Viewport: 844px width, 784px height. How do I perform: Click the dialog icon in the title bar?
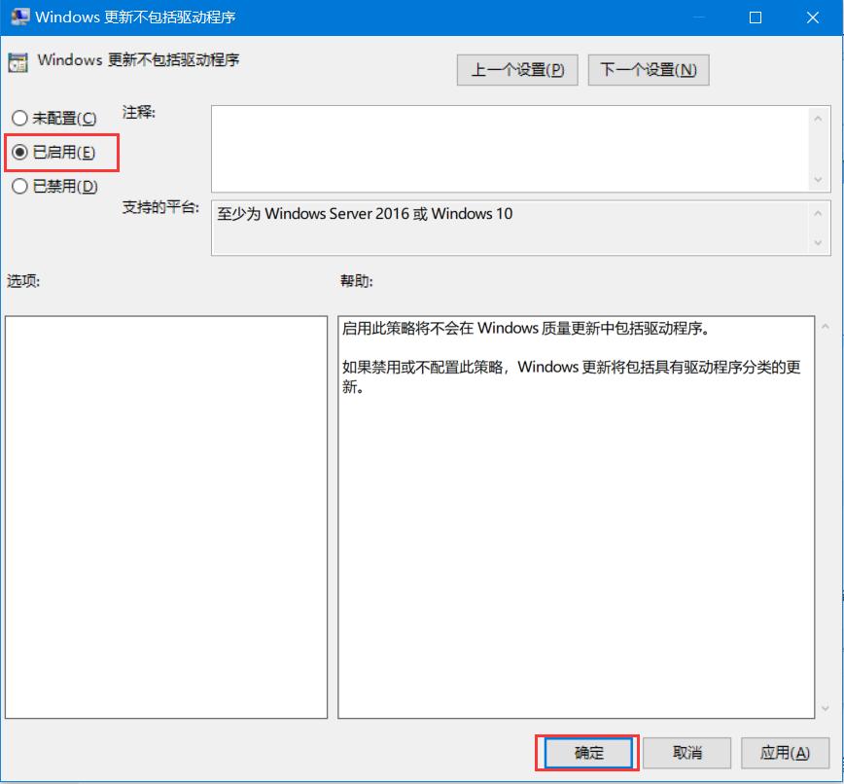pos(21,18)
